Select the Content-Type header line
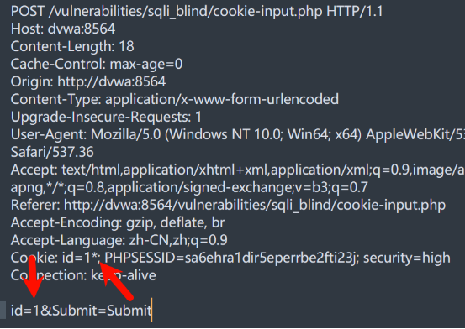Viewport: 465px width, 329px height. pos(175,99)
